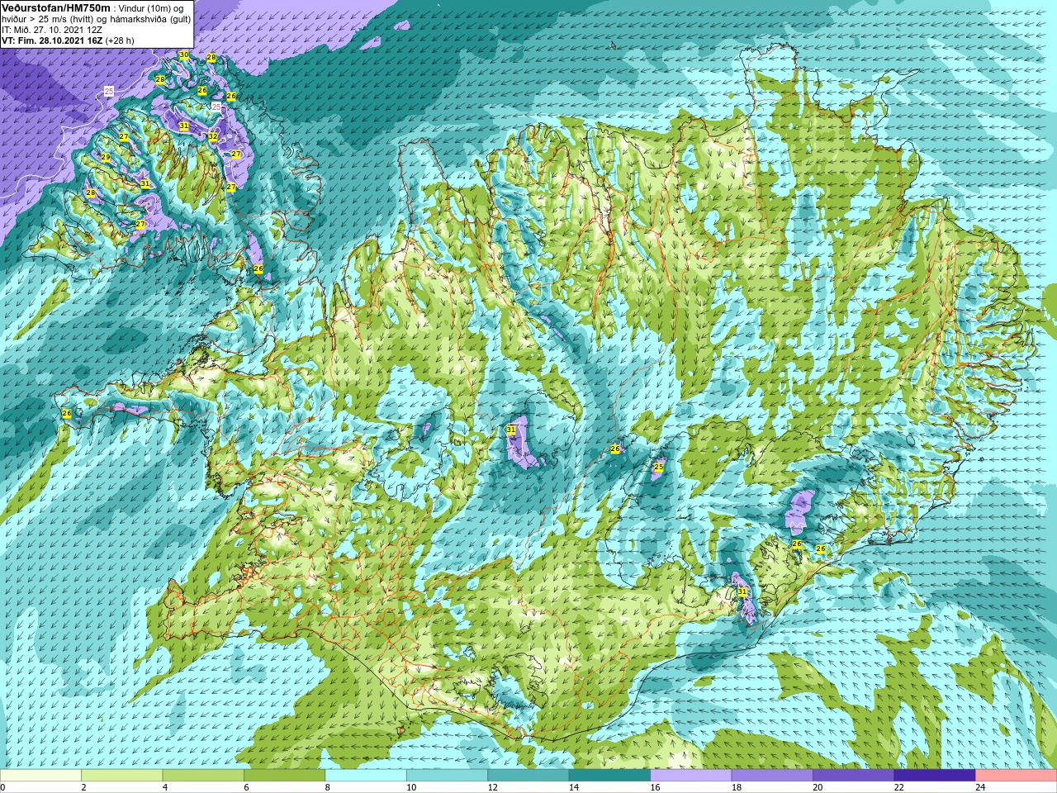Click the violet 20–22 legend swatch
Screen dimensions: 1057x793
(854, 776)
